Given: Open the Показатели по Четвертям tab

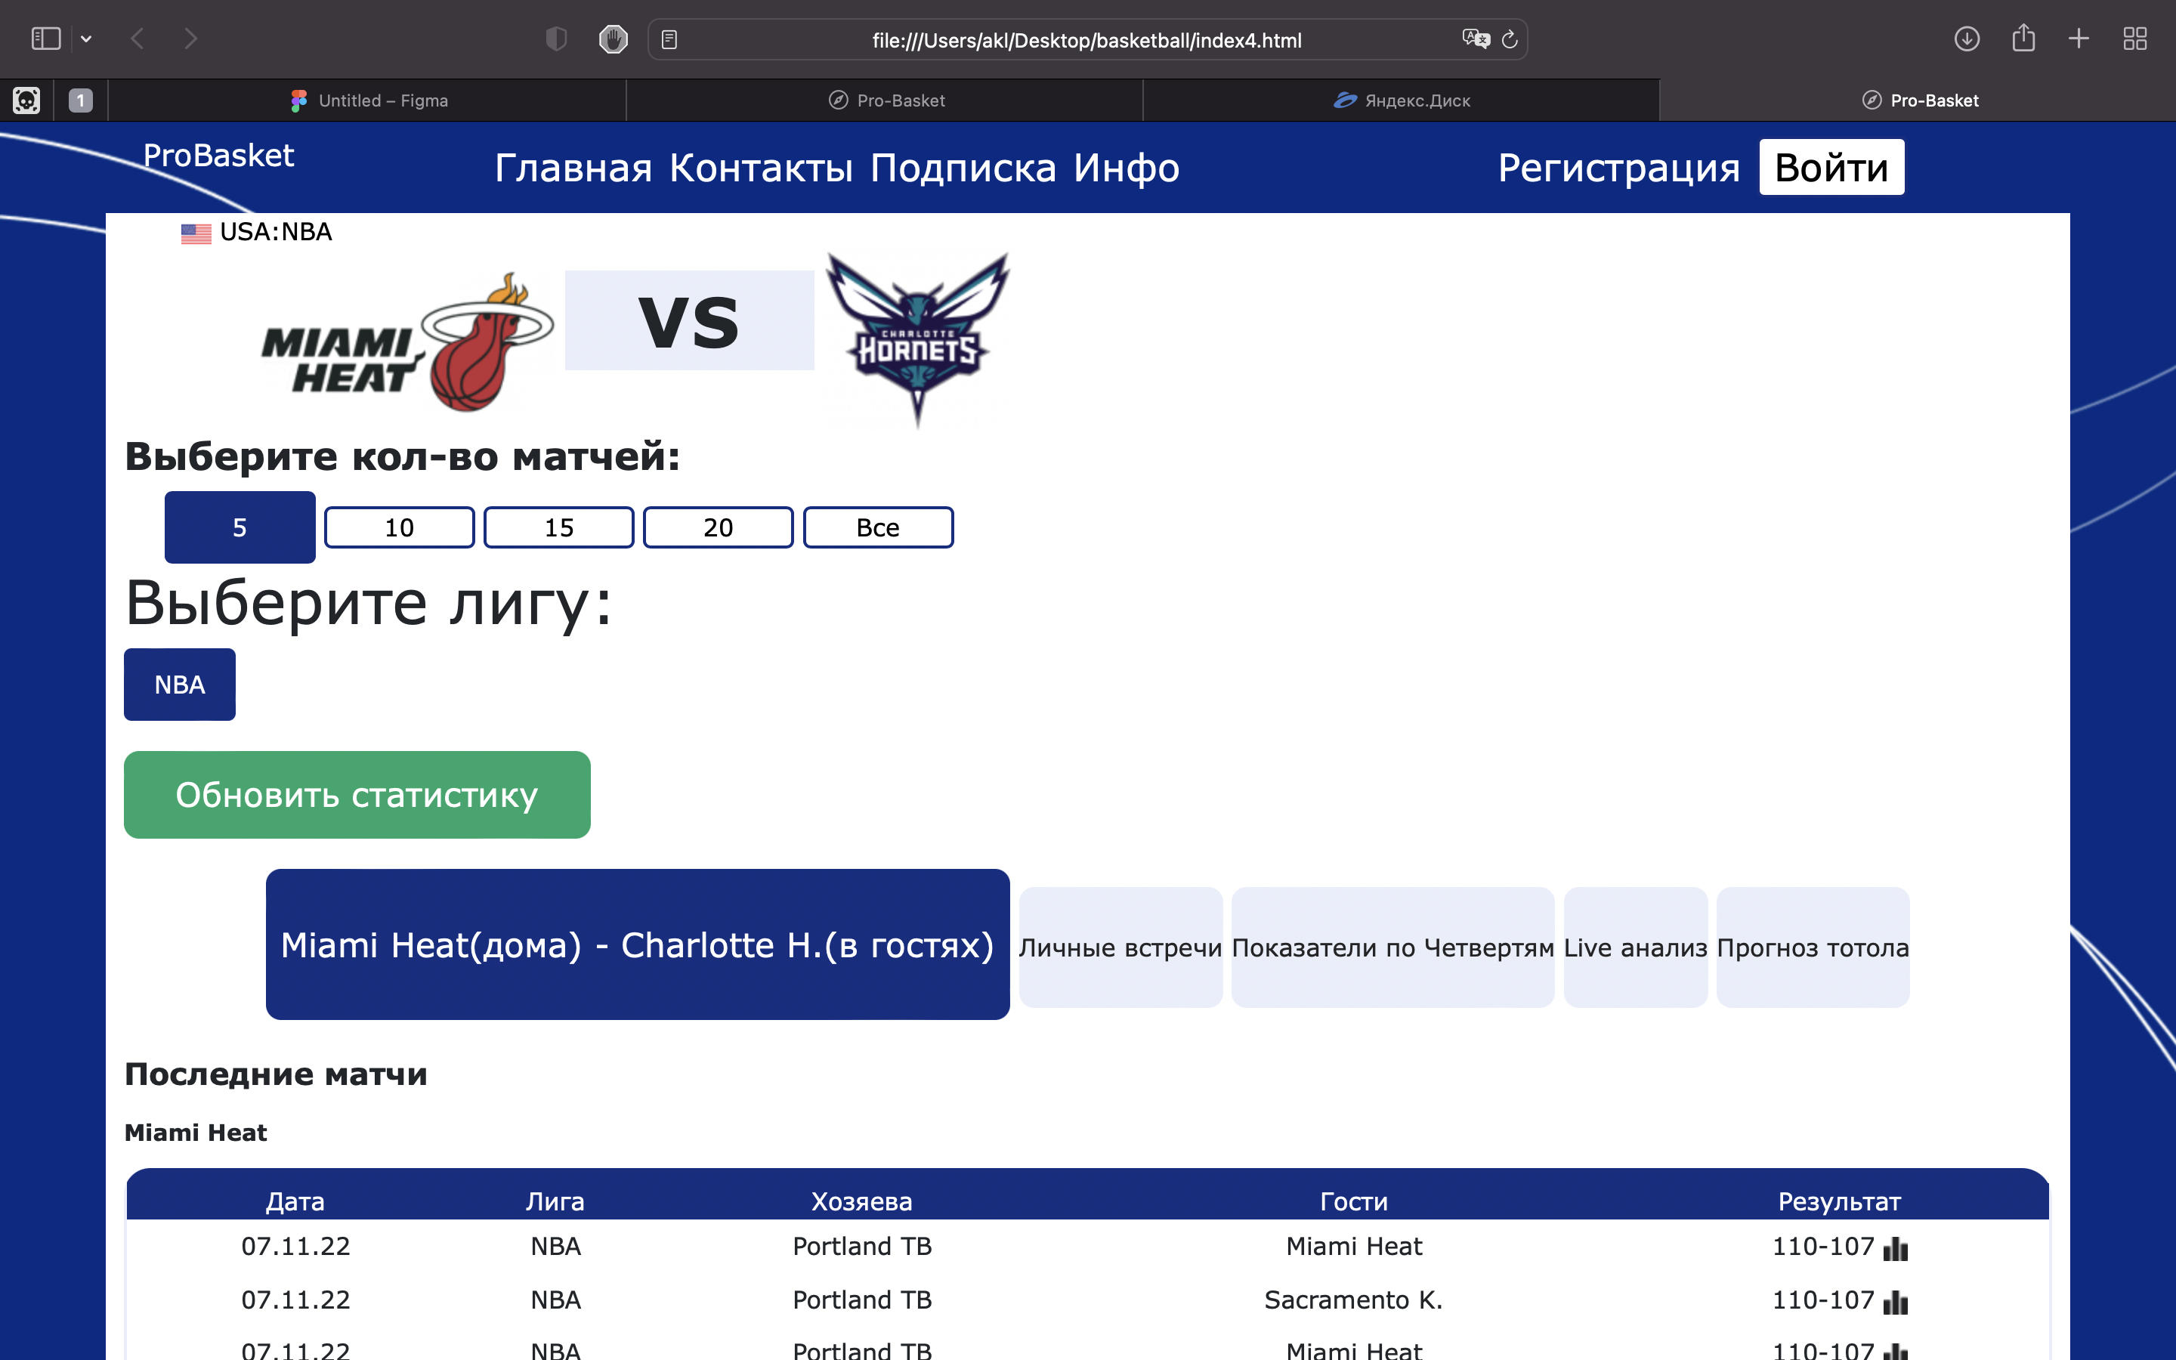Looking at the screenshot, I should point(1392,948).
